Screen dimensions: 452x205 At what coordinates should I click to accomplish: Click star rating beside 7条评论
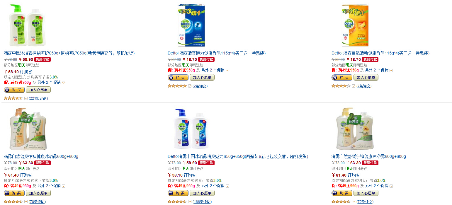(341, 86)
